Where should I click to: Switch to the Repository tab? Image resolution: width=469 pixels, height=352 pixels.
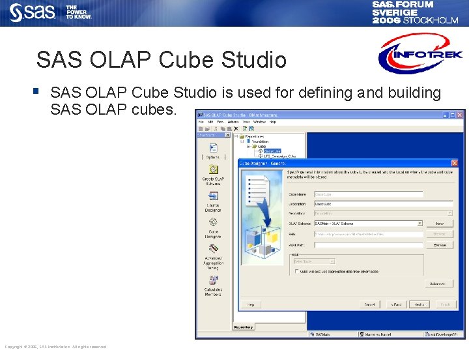point(244,327)
